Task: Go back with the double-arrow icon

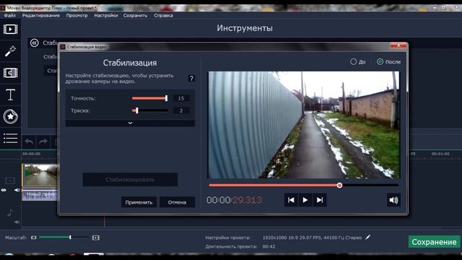Action: (35, 43)
